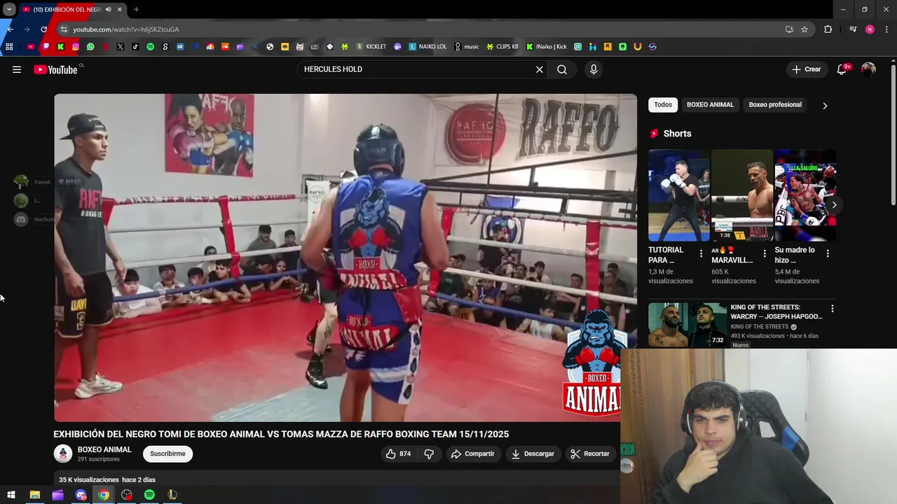Open the KICKLET bookmark
Viewport: 897px width, 504px height.
371,47
